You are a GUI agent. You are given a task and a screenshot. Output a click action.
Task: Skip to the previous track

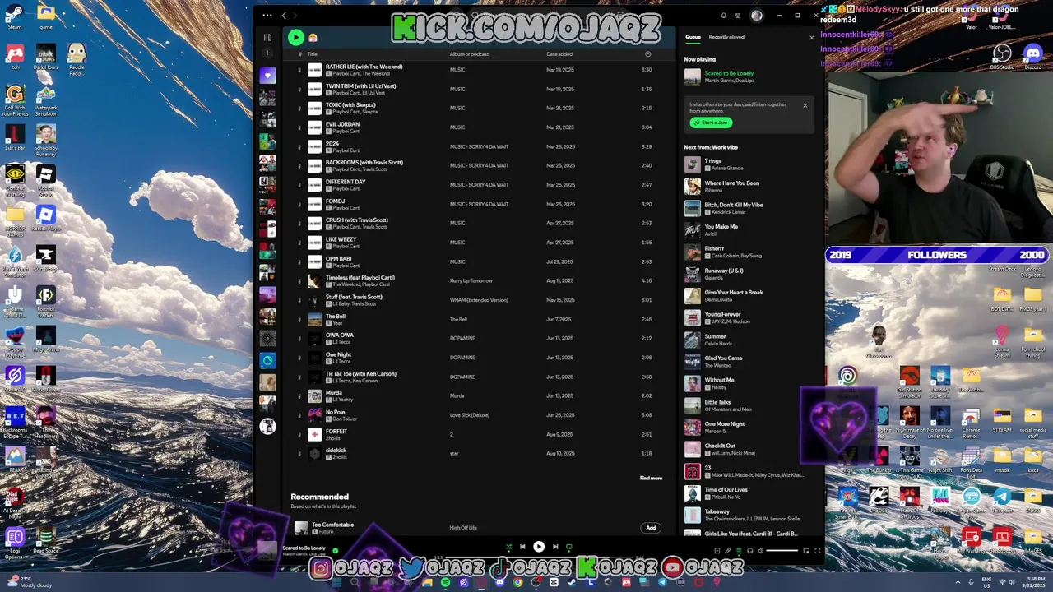coord(522,547)
